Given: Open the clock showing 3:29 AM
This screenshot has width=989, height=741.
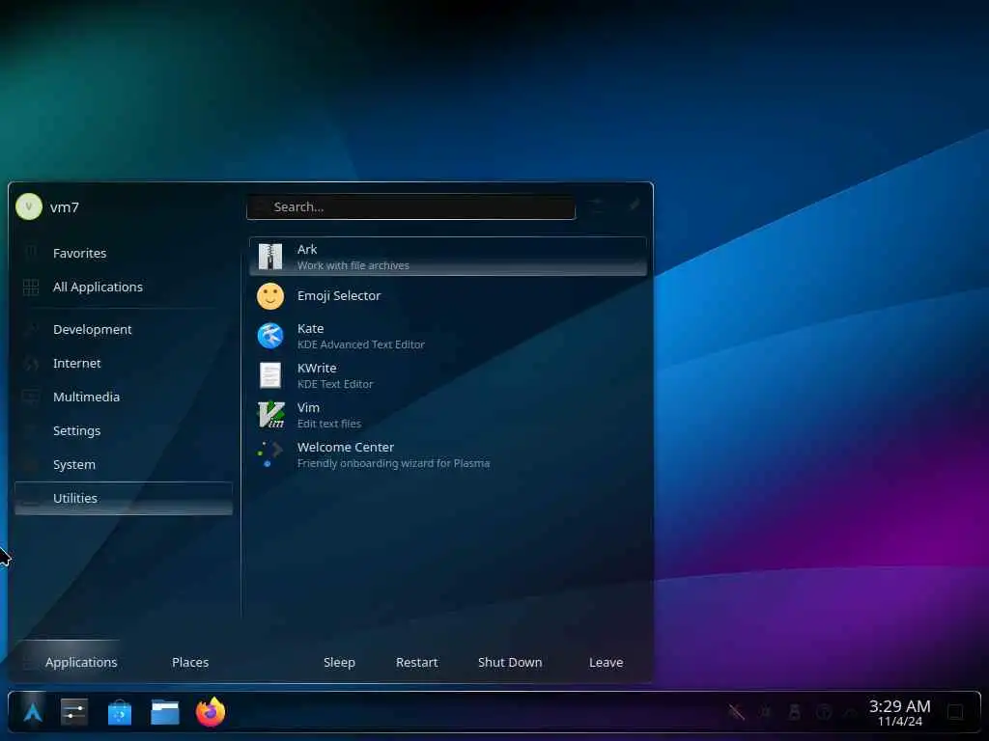Looking at the screenshot, I should click(x=900, y=713).
